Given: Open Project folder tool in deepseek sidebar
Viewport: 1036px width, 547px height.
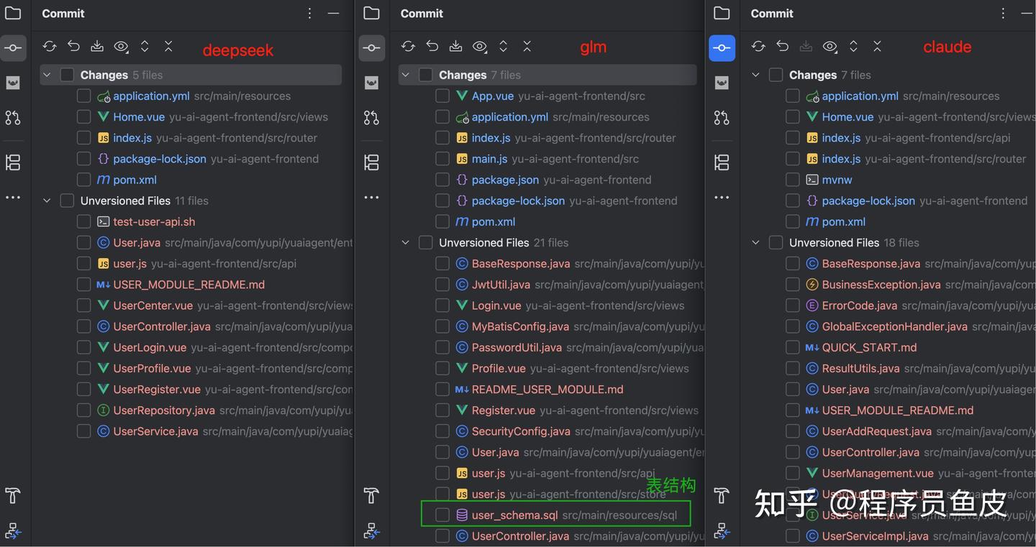Looking at the screenshot, I should pos(13,13).
